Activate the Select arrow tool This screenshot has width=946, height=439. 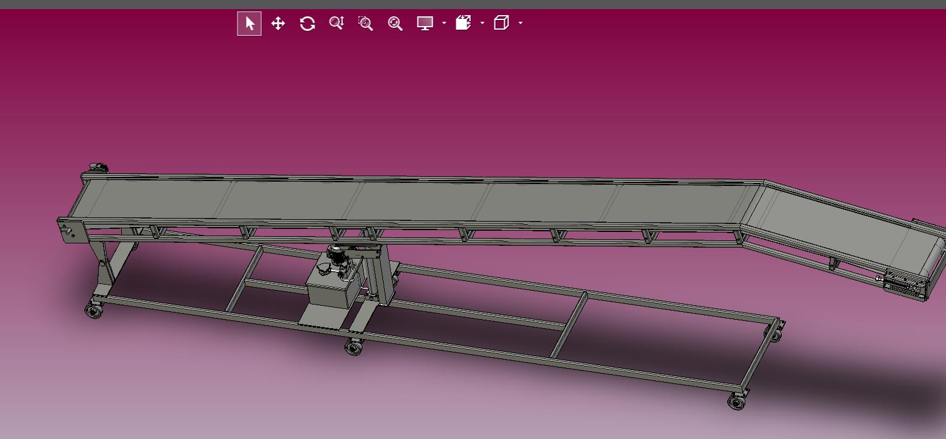coord(249,24)
